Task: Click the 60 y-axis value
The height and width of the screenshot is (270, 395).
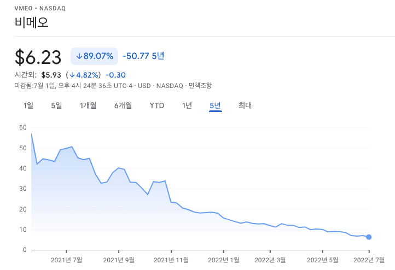Action: pyautogui.click(x=23, y=127)
